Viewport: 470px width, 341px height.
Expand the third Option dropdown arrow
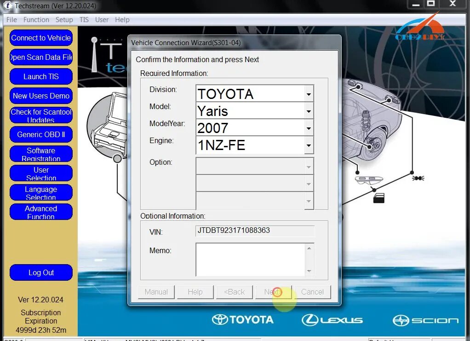(x=309, y=201)
